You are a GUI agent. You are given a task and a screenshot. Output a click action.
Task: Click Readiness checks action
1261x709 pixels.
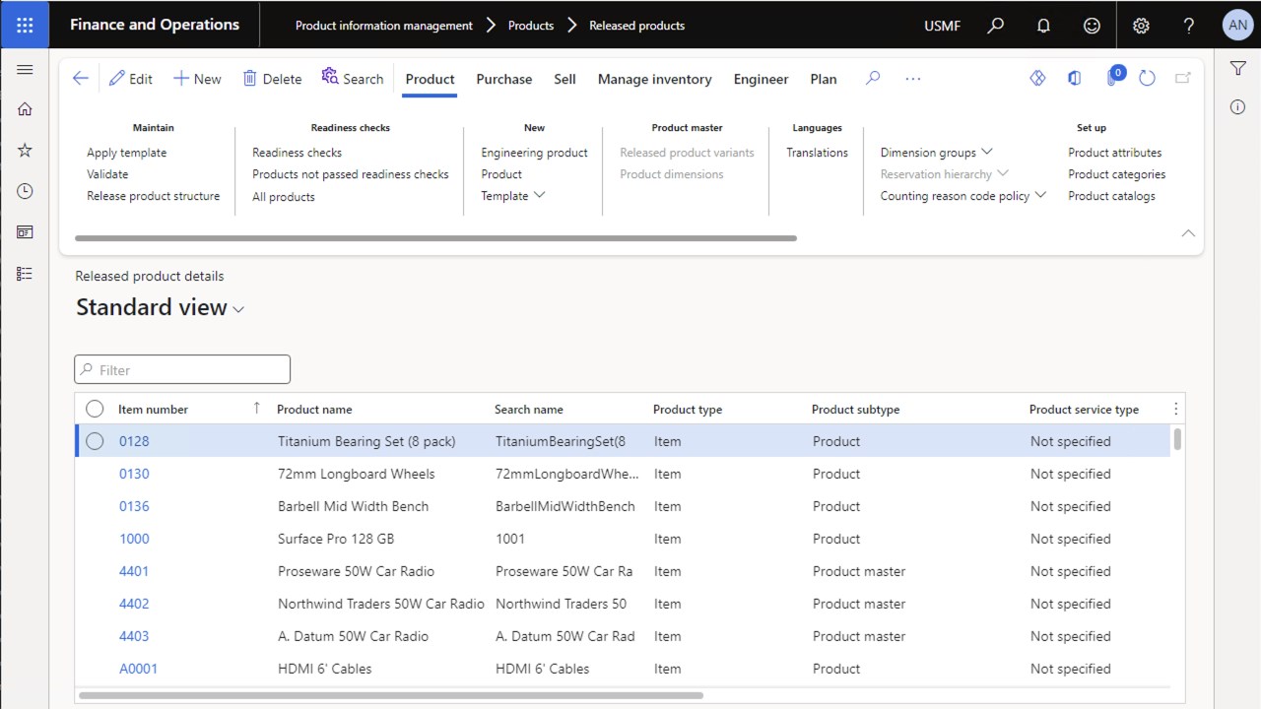(x=298, y=153)
